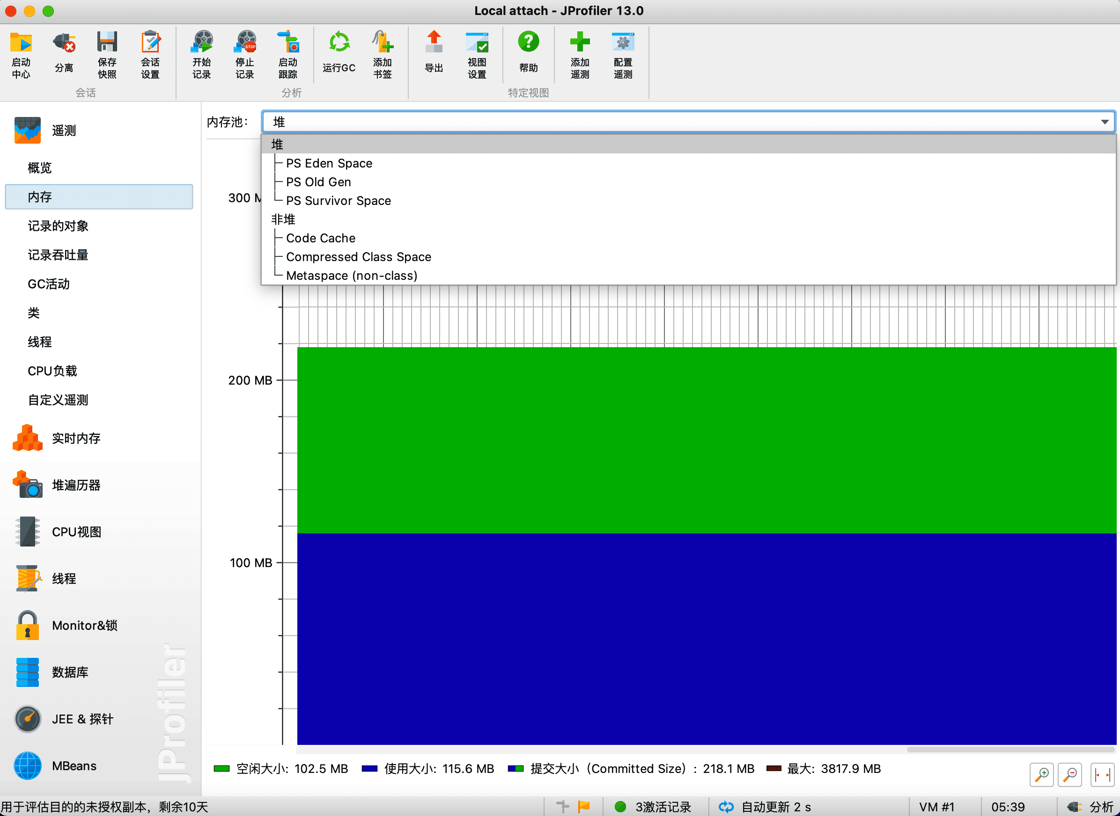Click the 3激活记录 green status indicator

620,807
